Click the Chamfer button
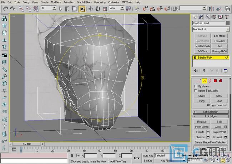 click(x=200, y=137)
